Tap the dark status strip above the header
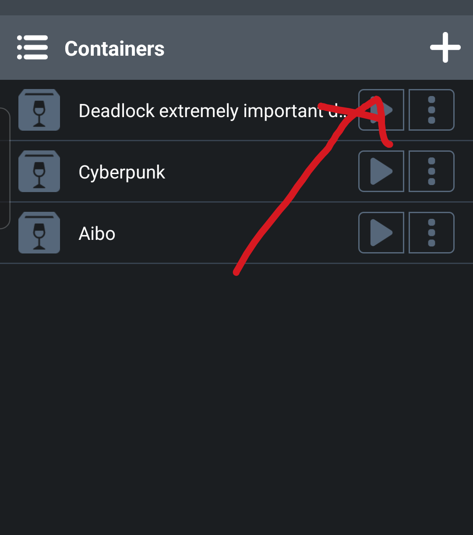The width and height of the screenshot is (473, 535). [x=236, y=7]
